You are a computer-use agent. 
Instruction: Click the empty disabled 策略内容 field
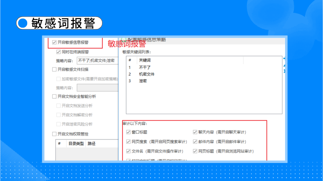point(98,88)
